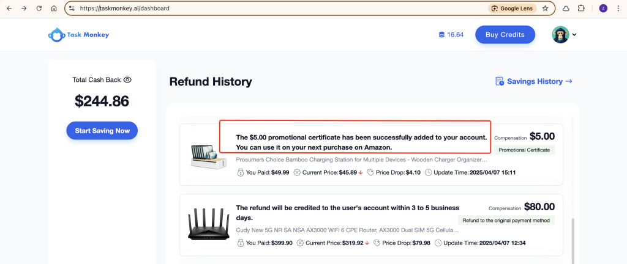Launch Google Lens from the address bar

tap(512, 9)
